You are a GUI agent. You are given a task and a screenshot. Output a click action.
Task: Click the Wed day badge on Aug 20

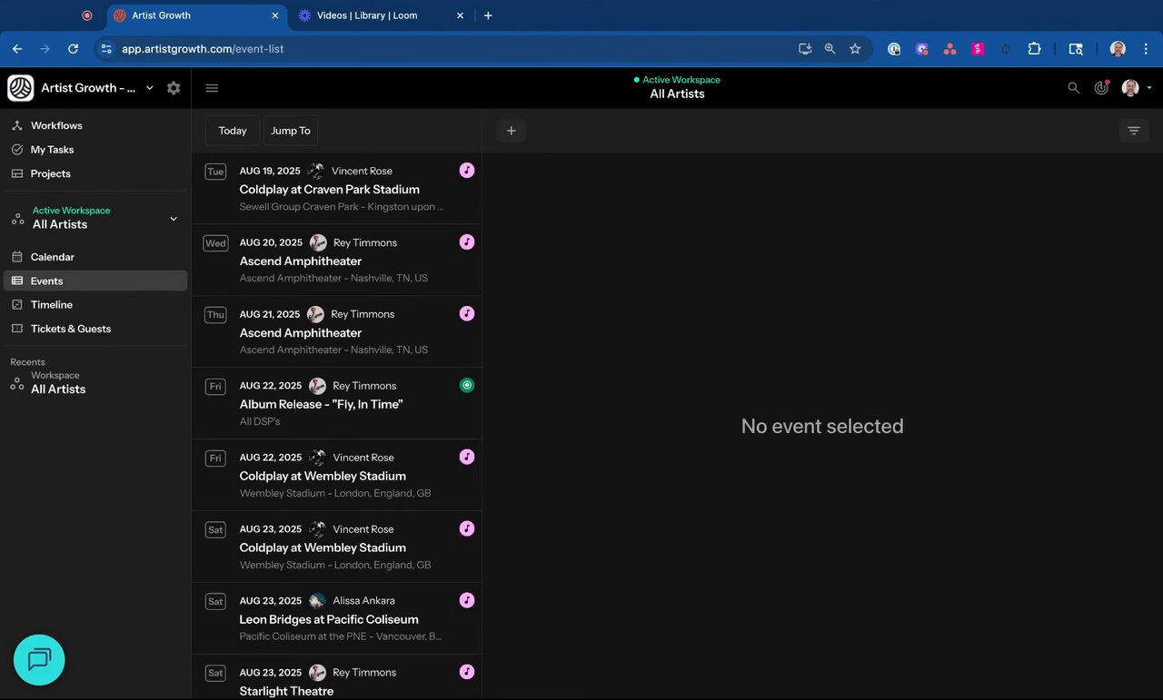[215, 243]
